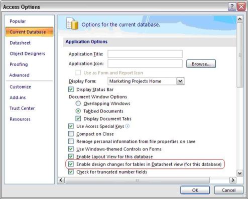Go to Object Designers category
Viewport: 248px width, 199px height.
click(x=27, y=53)
